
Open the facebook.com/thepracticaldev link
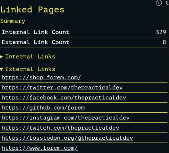64,98
